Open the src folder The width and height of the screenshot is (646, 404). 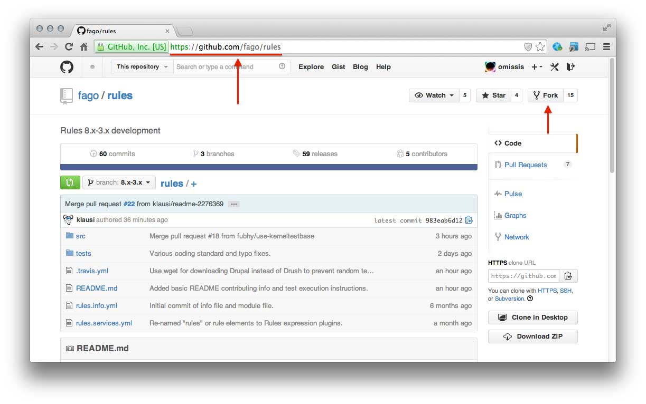coord(80,236)
